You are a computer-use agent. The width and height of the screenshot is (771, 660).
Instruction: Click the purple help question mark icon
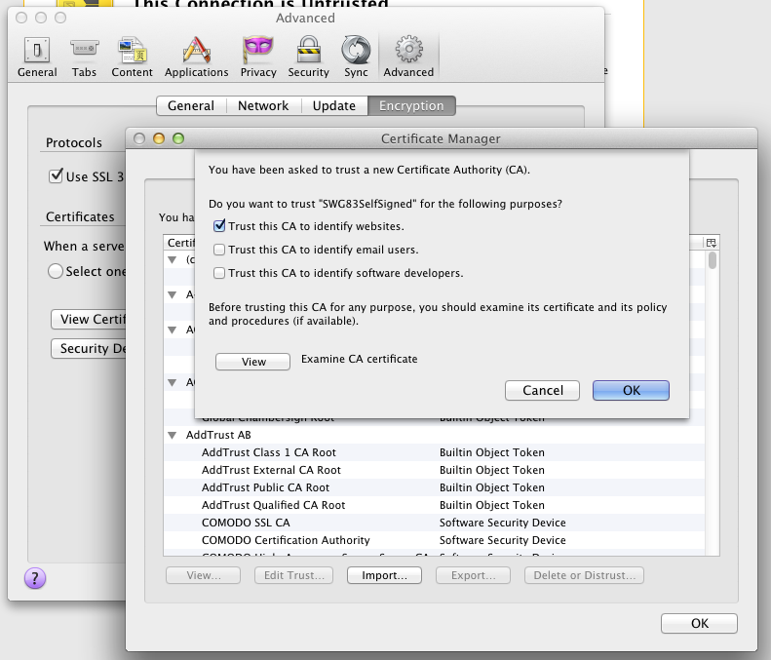pos(34,578)
